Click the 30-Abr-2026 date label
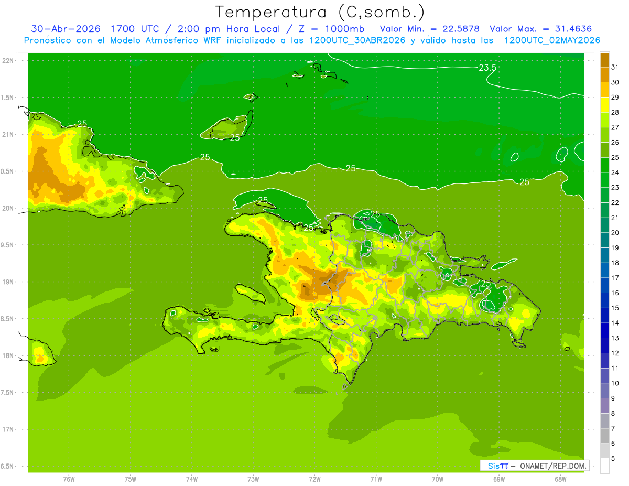Screen dimensions: 629x486 66,29
